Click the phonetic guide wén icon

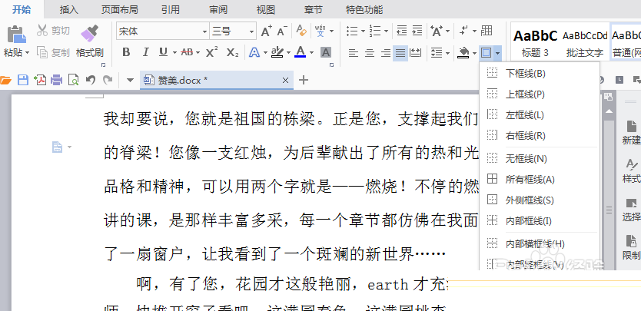point(320,31)
